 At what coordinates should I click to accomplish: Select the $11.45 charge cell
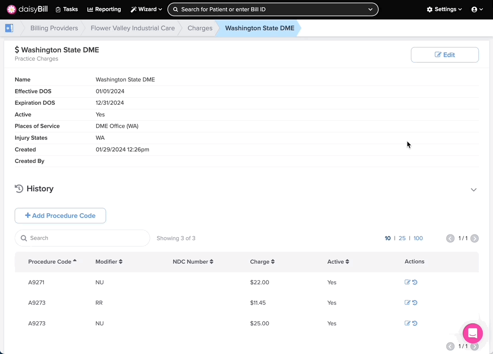pos(258,303)
